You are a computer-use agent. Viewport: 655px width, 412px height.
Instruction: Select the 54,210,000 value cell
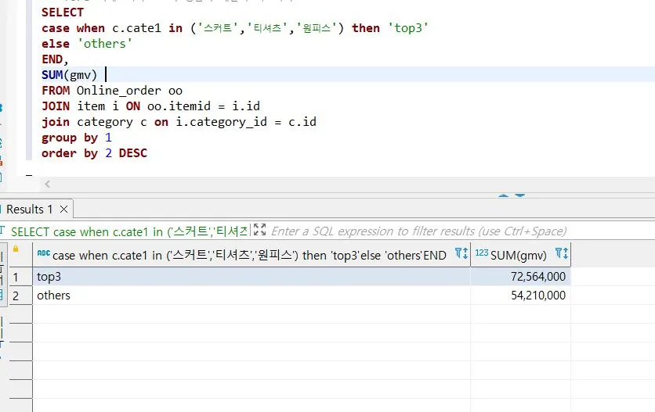click(520, 296)
